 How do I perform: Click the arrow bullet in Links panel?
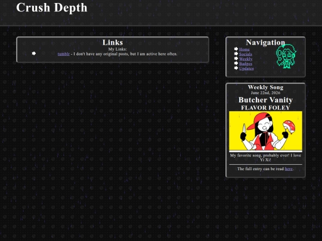(x=34, y=54)
